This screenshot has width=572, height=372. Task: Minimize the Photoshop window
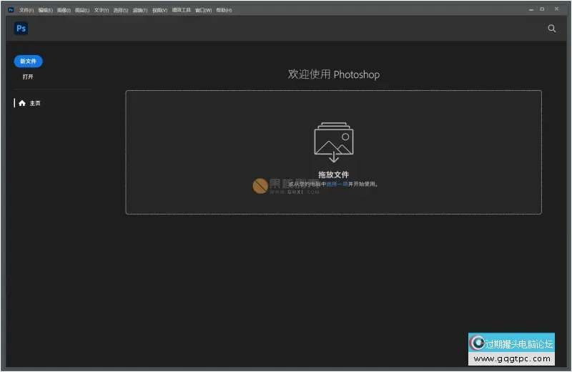pyautogui.click(x=531, y=9)
